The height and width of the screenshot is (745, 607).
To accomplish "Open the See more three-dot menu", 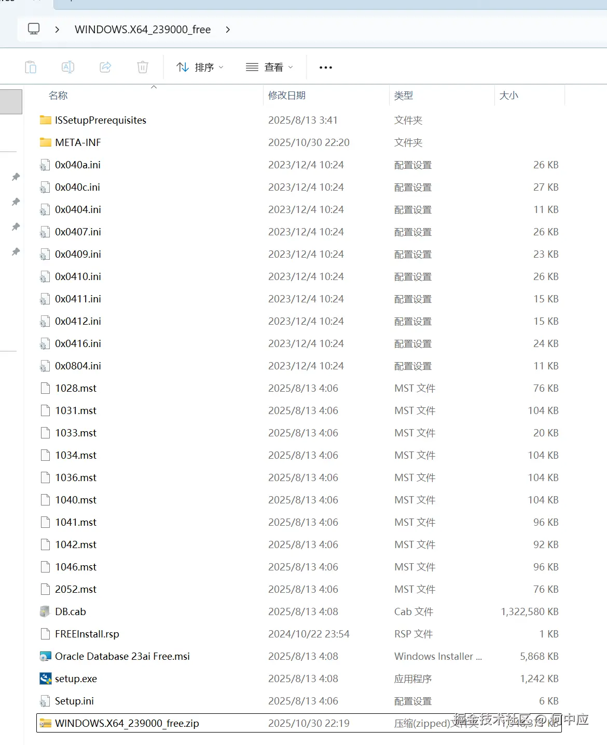I will point(326,68).
